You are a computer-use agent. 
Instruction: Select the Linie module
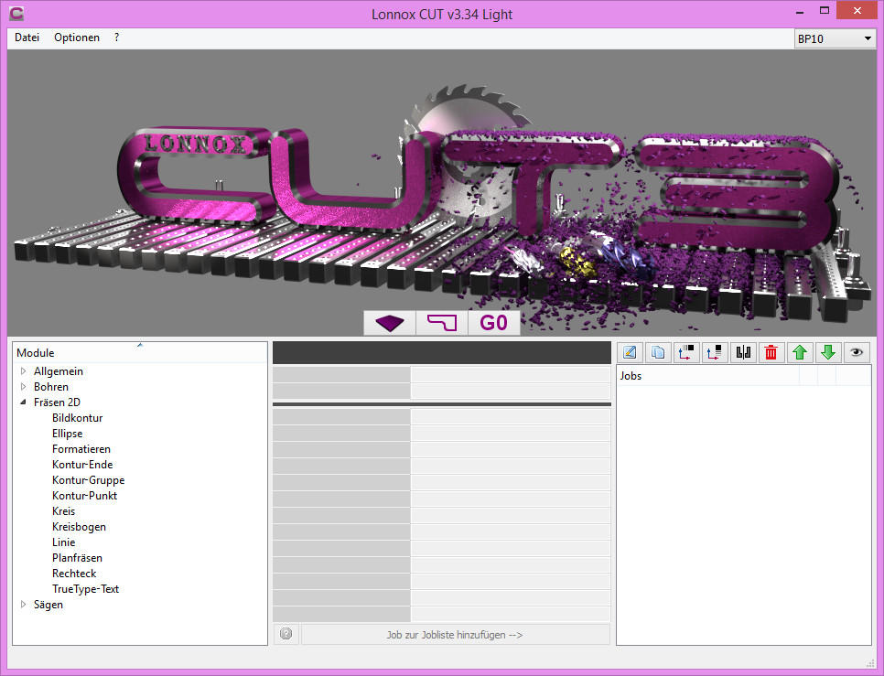pos(64,542)
